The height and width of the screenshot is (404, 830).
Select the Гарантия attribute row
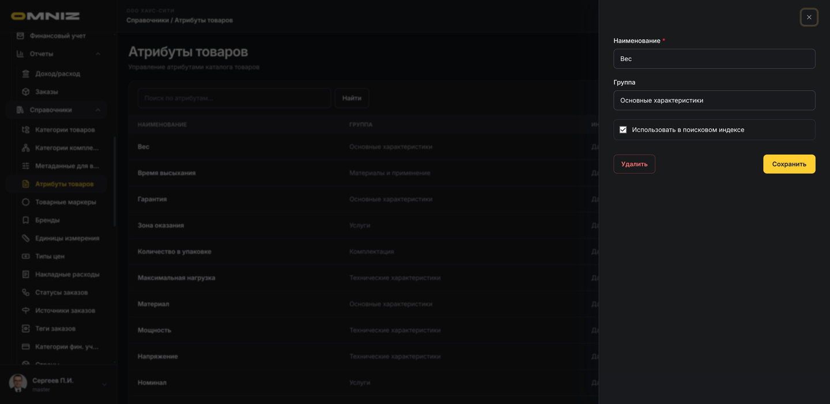(x=363, y=199)
